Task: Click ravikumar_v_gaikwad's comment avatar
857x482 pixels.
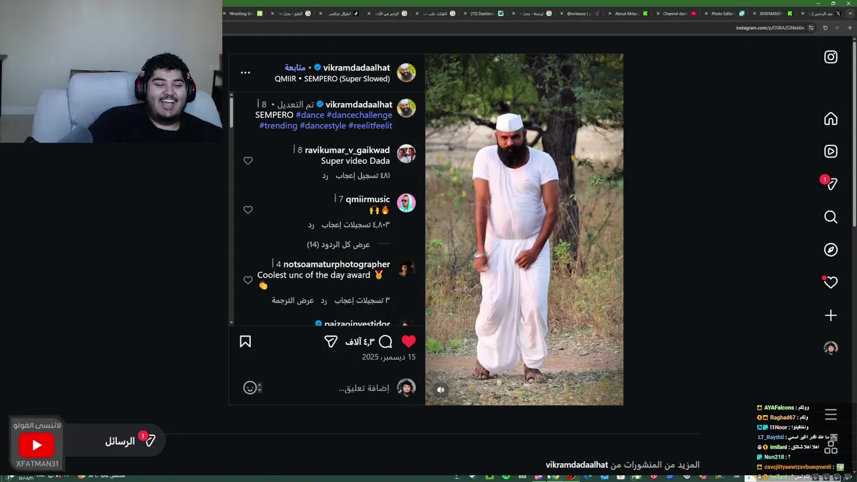Action: [x=406, y=154]
